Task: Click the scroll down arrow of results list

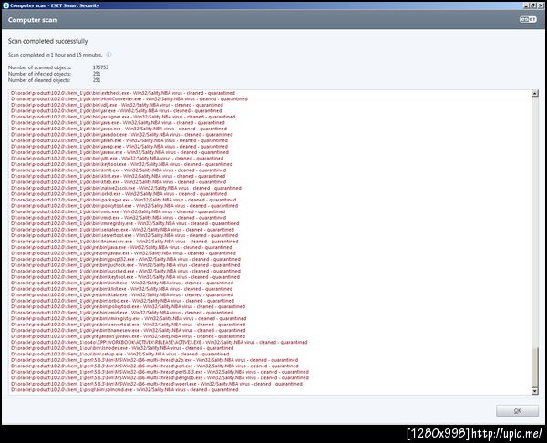Action: click(x=535, y=391)
